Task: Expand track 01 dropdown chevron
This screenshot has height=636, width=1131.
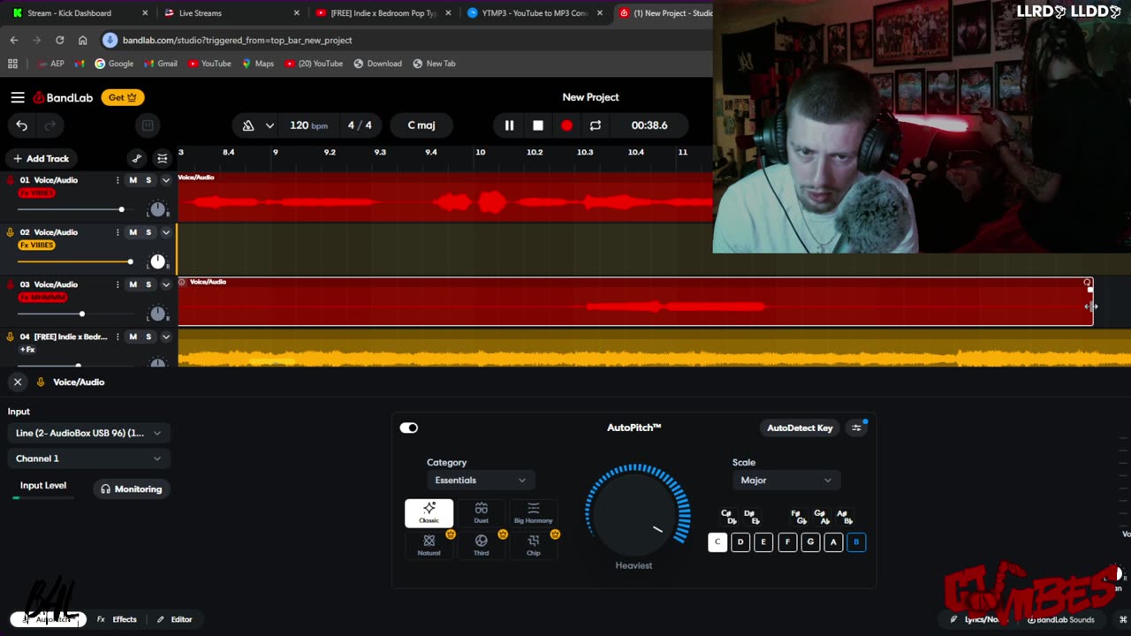Action: tap(165, 180)
